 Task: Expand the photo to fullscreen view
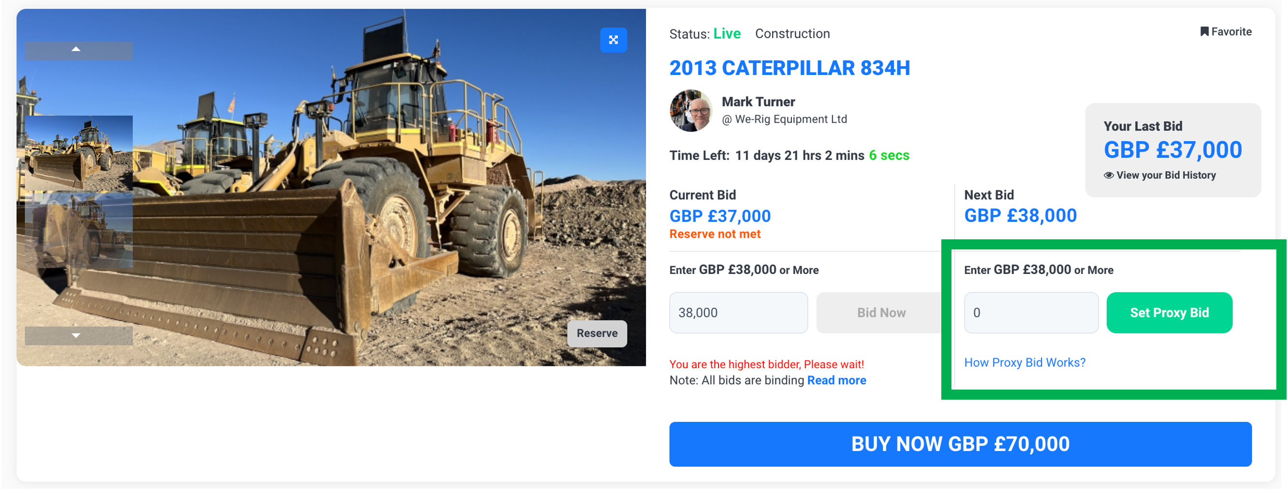(x=613, y=40)
